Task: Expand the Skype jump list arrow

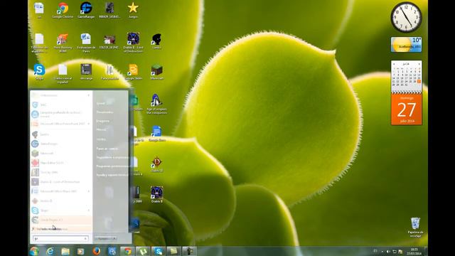Action: point(88,210)
